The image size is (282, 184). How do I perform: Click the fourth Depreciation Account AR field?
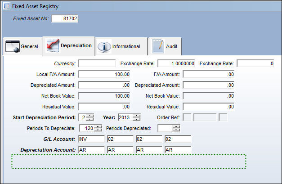click(x=178, y=150)
